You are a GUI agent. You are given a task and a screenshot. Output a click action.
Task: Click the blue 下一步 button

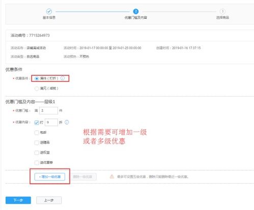[x=18, y=200]
